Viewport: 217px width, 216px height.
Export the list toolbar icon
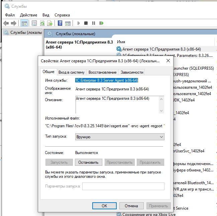(x=50, y=23)
